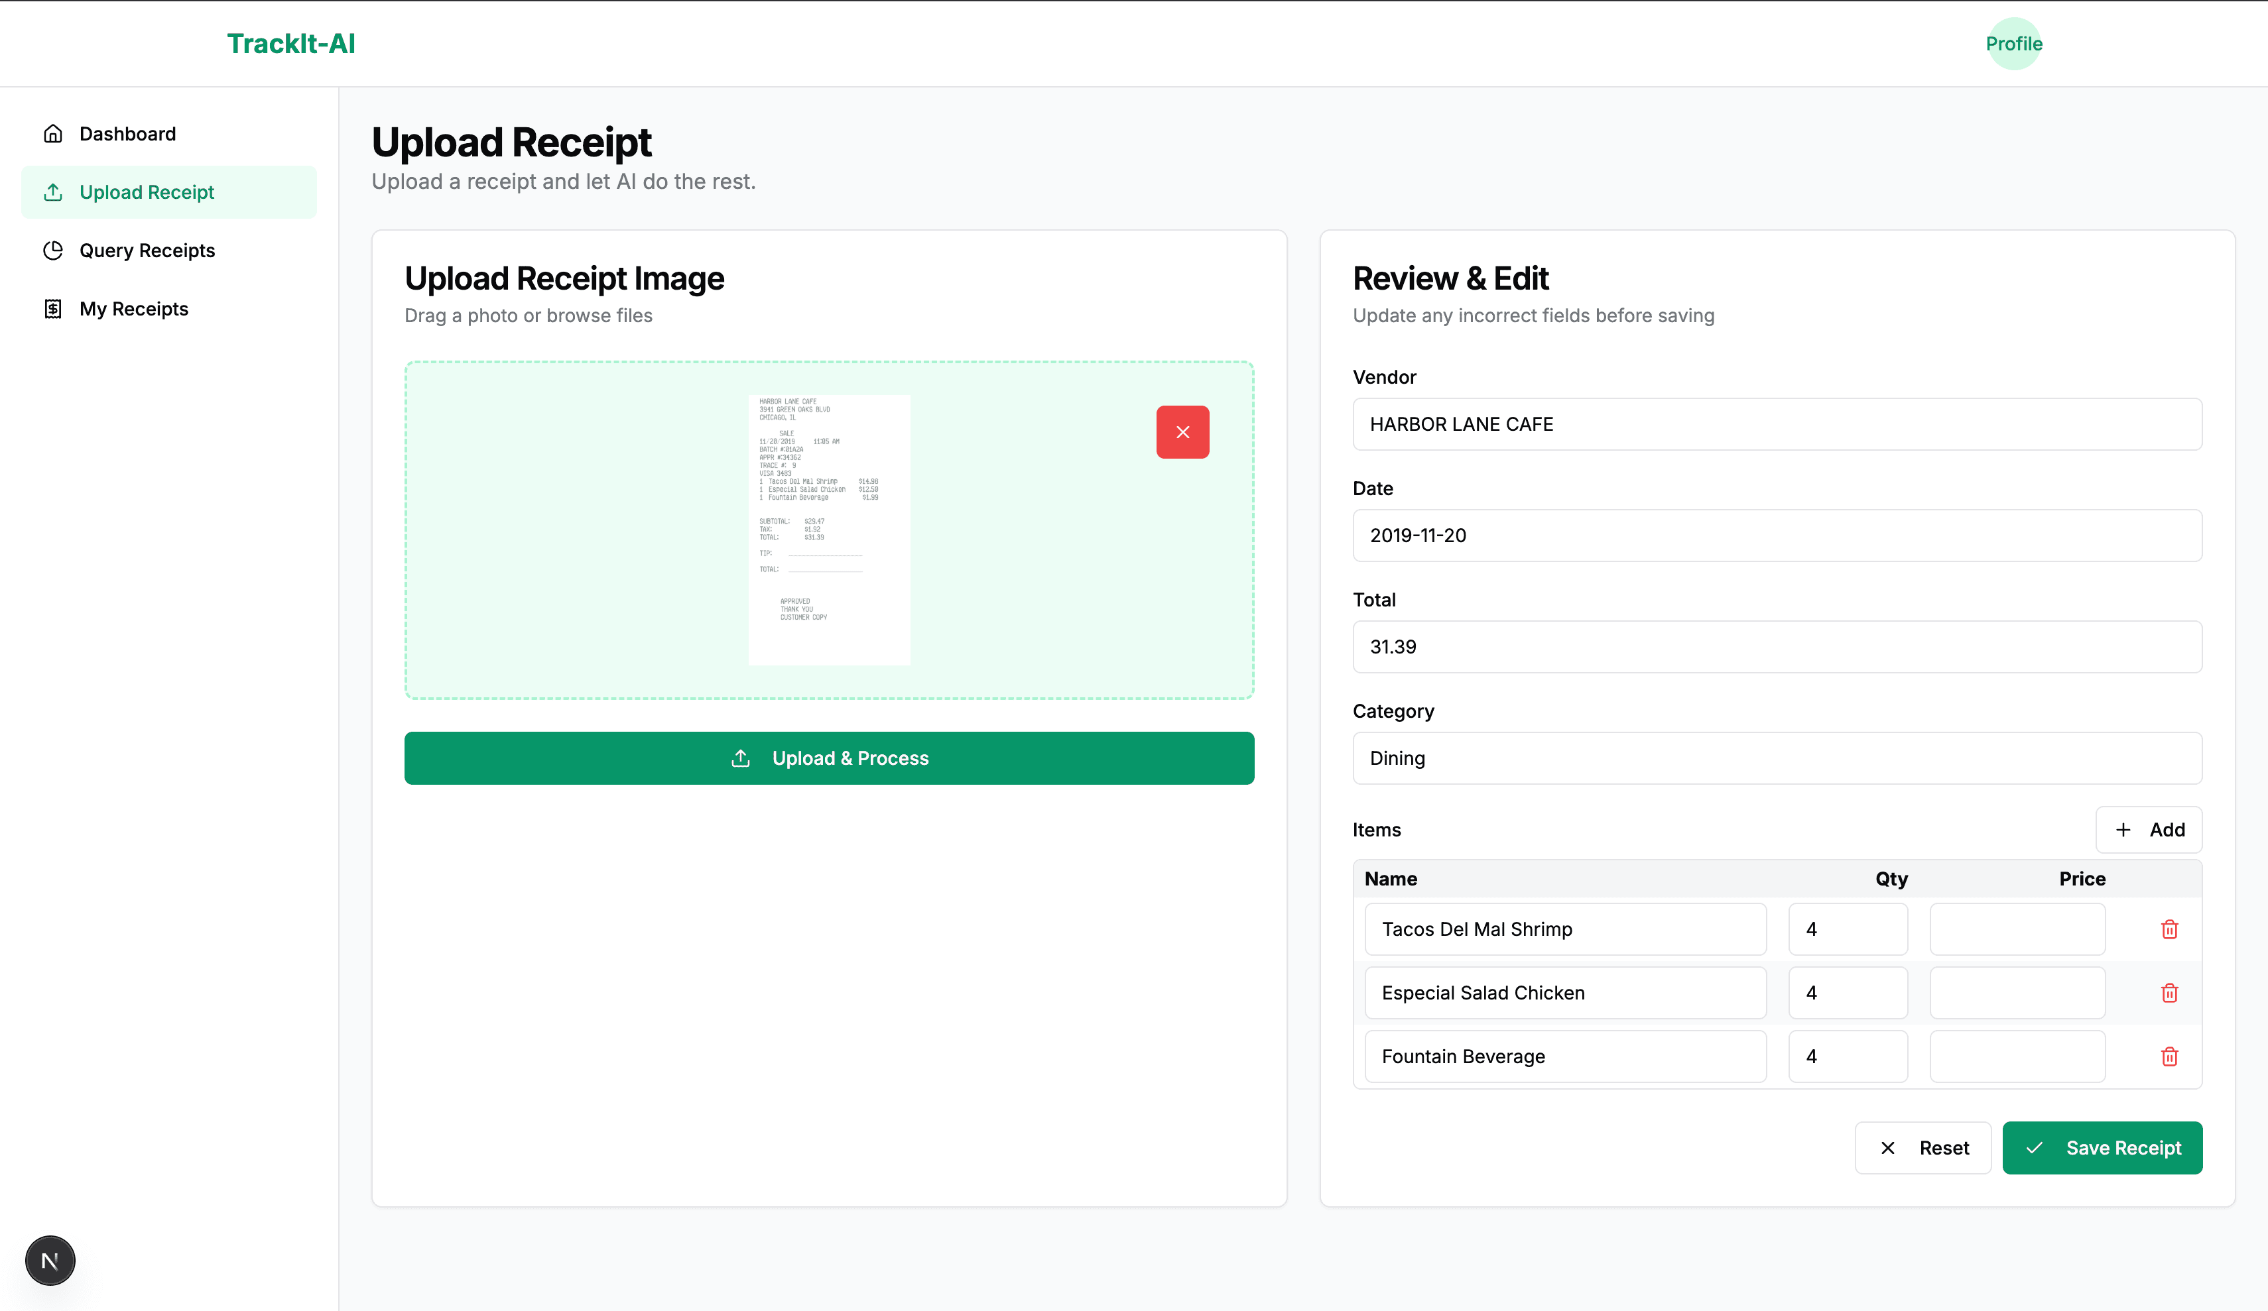Click the My Receipts dollar icon
2268x1311 pixels.
[x=54, y=308]
